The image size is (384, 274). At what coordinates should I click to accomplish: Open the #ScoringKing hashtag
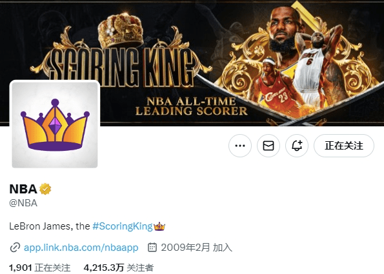click(123, 226)
